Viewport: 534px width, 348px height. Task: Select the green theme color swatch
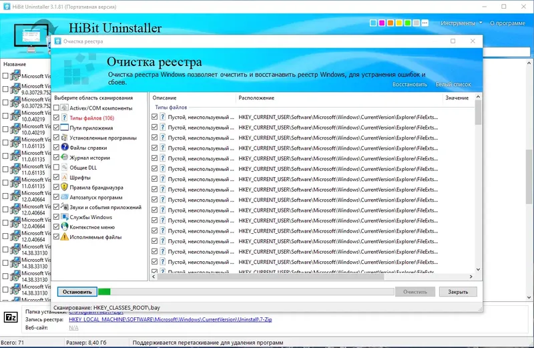[407, 23]
